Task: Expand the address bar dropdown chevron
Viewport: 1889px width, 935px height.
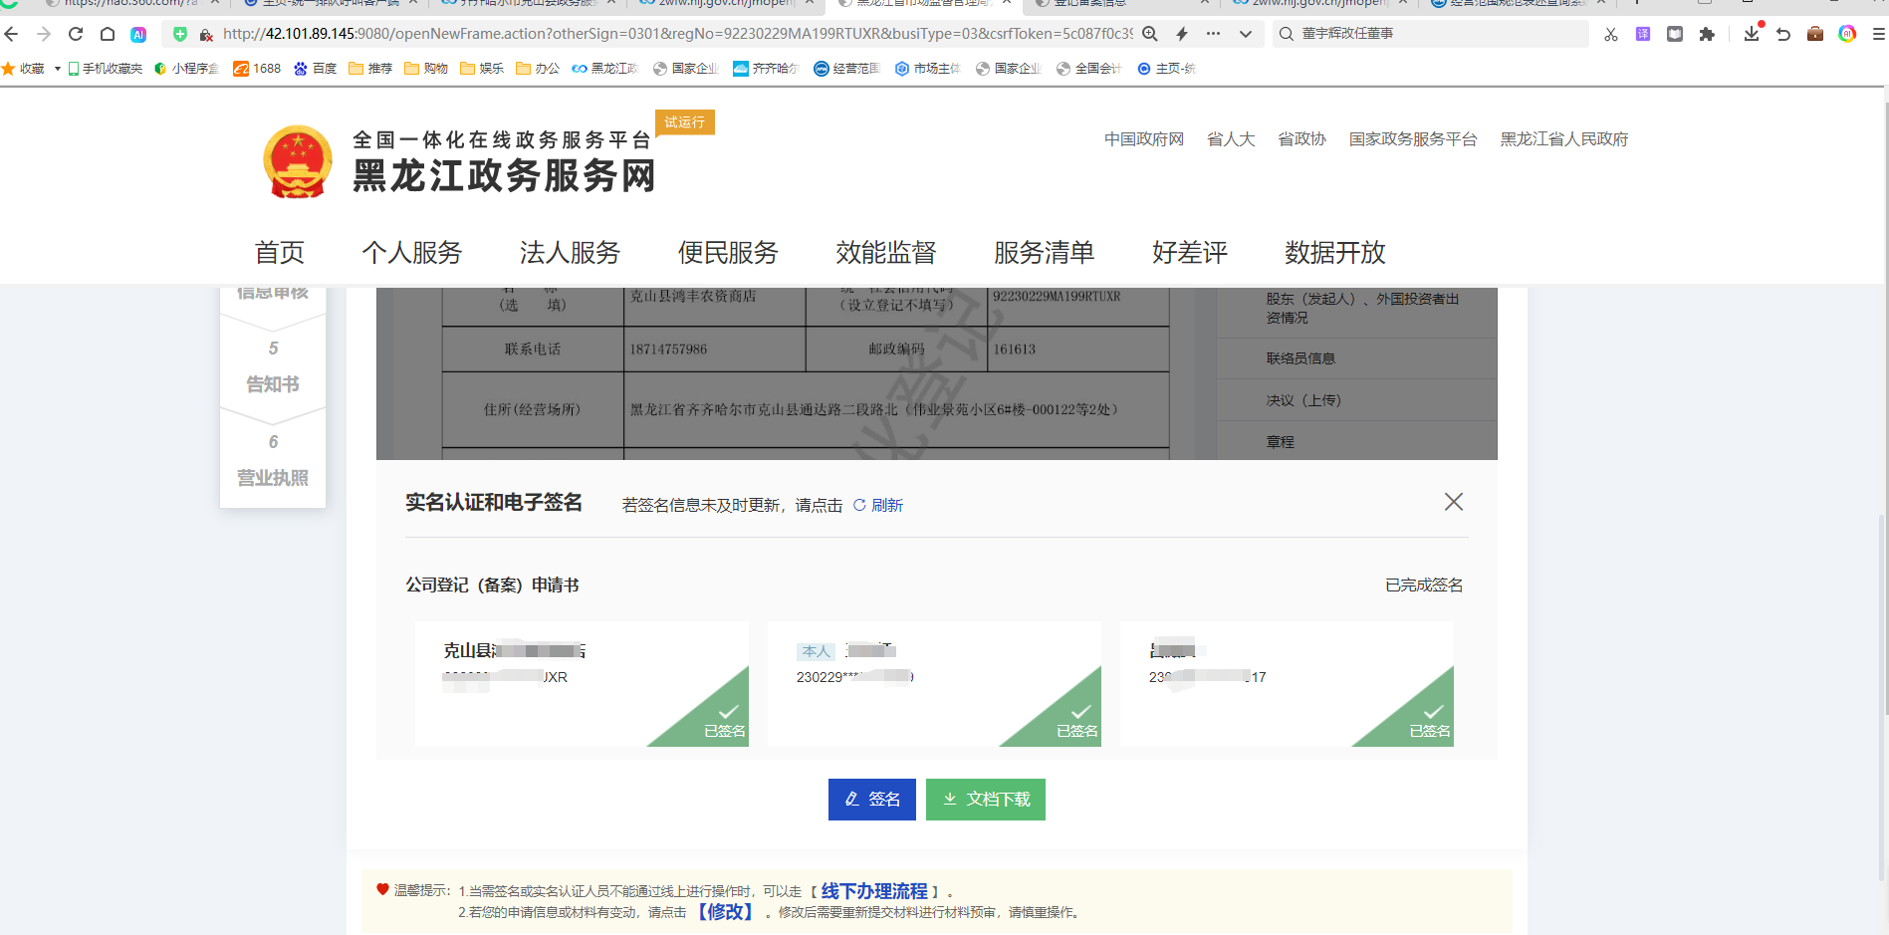Action: click(x=1246, y=34)
